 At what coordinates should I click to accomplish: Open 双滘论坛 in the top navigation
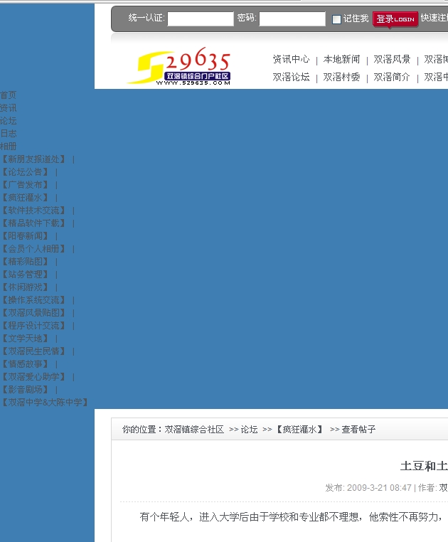(x=291, y=77)
